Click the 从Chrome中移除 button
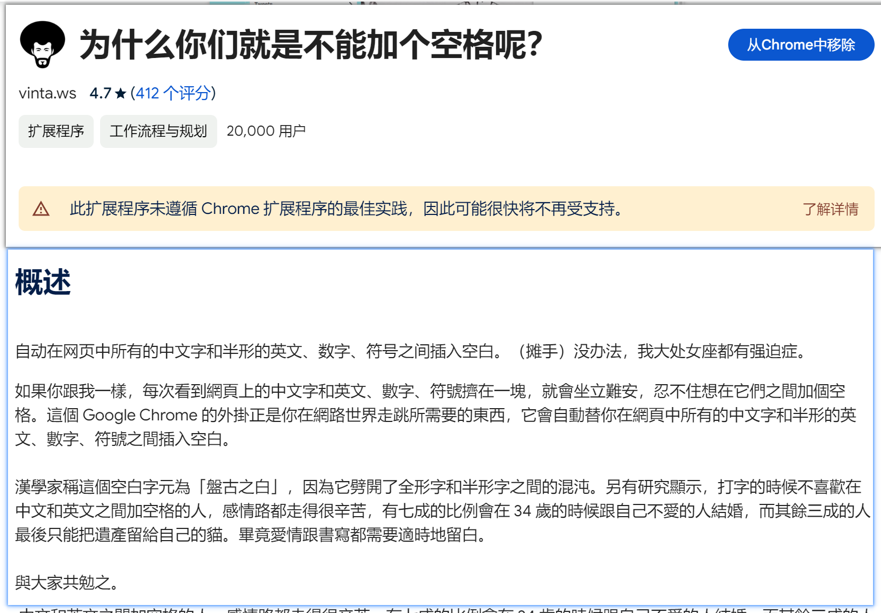The height and width of the screenshot is (613, 881). (801, 45)
